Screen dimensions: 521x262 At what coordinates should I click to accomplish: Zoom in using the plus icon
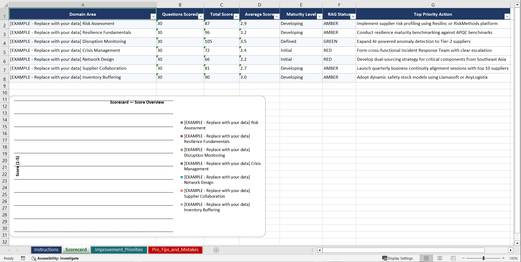(503, 258)
